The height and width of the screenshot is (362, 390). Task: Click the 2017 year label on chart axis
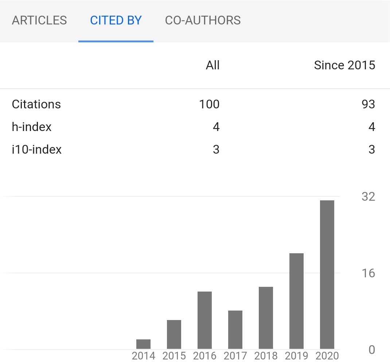pyautogui.click(x=235, y=356)
